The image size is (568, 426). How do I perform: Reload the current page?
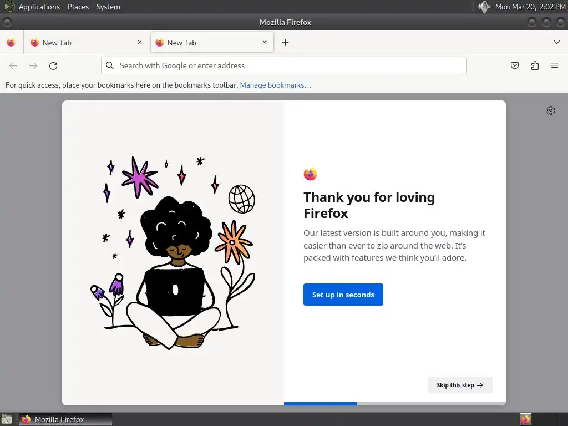pyautogui.click(x=53, y=65)
